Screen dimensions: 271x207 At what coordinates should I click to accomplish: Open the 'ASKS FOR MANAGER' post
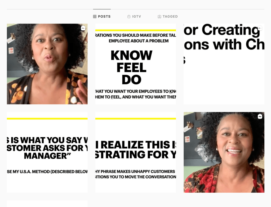[47, 152]
